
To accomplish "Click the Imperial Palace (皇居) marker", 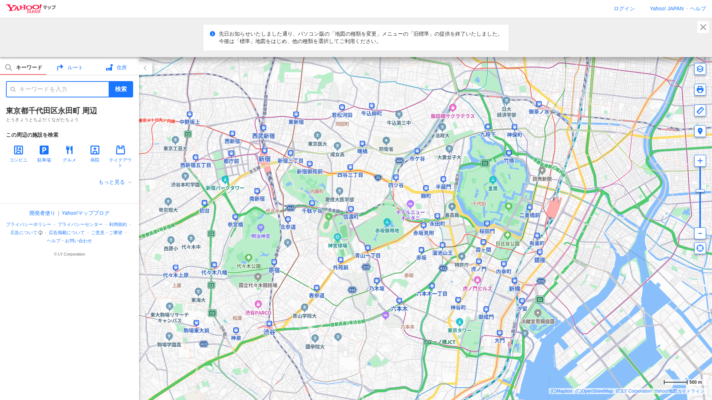I will click(492, 180).
